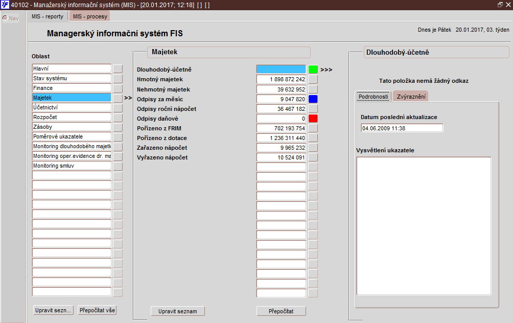The width and height of the screenshot is (513, 323).
Task: Click the restore window icon in title bar
Action: coord(500,5)
